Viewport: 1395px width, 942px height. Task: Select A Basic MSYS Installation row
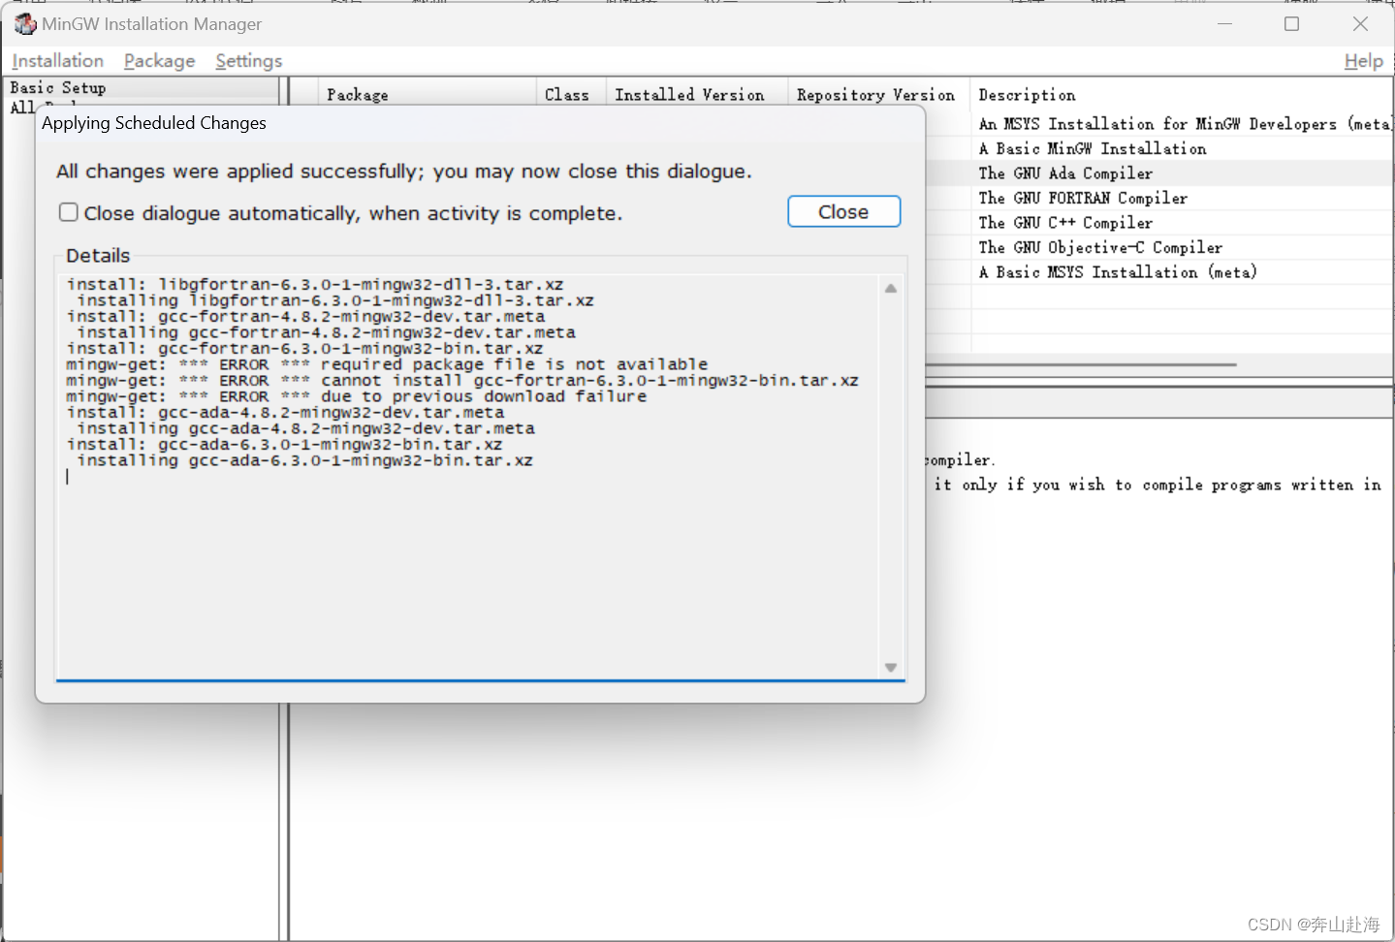(1159, 272)
